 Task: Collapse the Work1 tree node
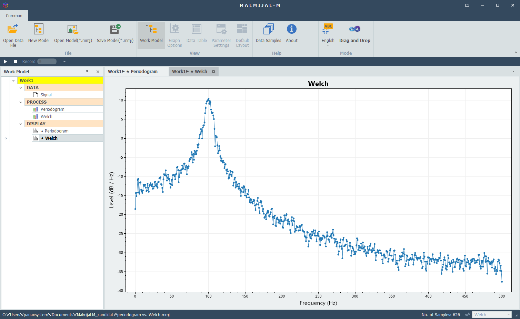[x=13, y=80]
